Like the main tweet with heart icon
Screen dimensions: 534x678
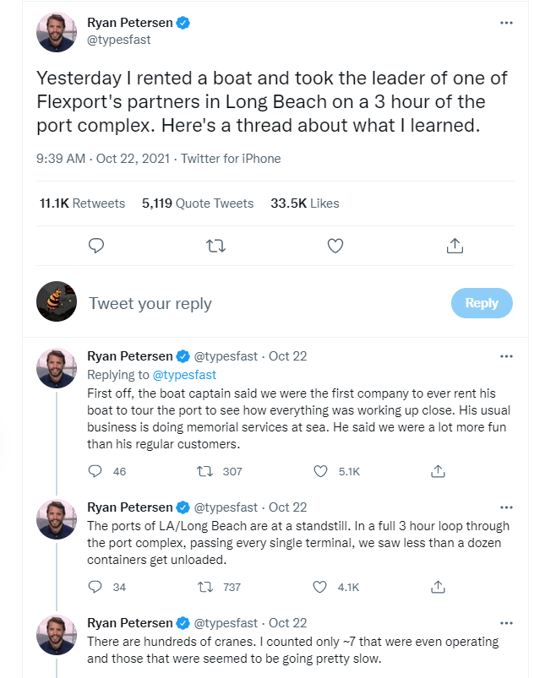click(335, 246)
